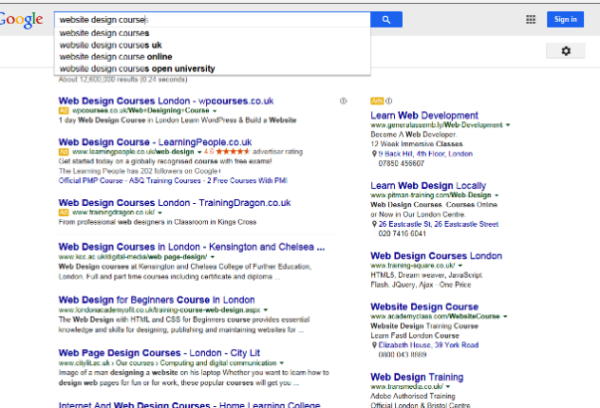600x408 pixels.
Task: Open Kensington and Chelsea web design result
Action: (x=192, y=247)
